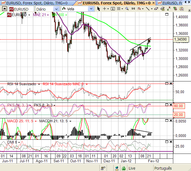
Task: Click the Português language status label
Action: (163, 168)
